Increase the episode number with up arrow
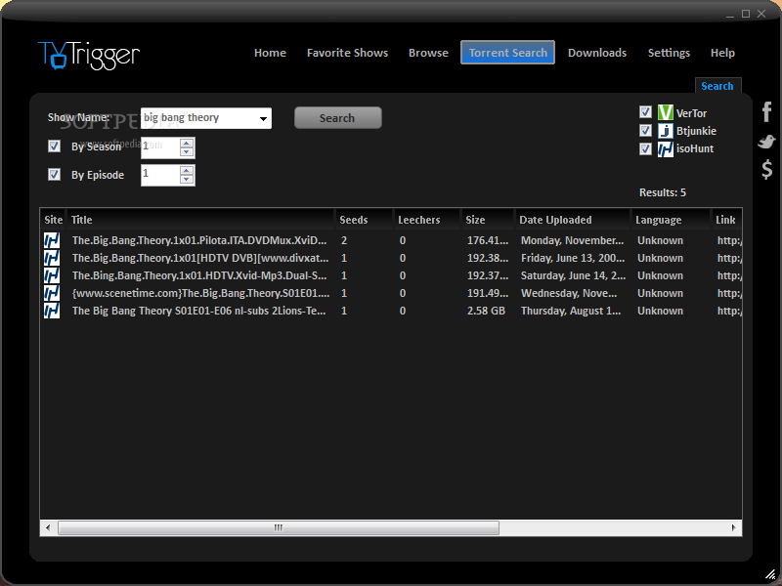The height and width of the screenshot is (586, 782). [187, 171]
